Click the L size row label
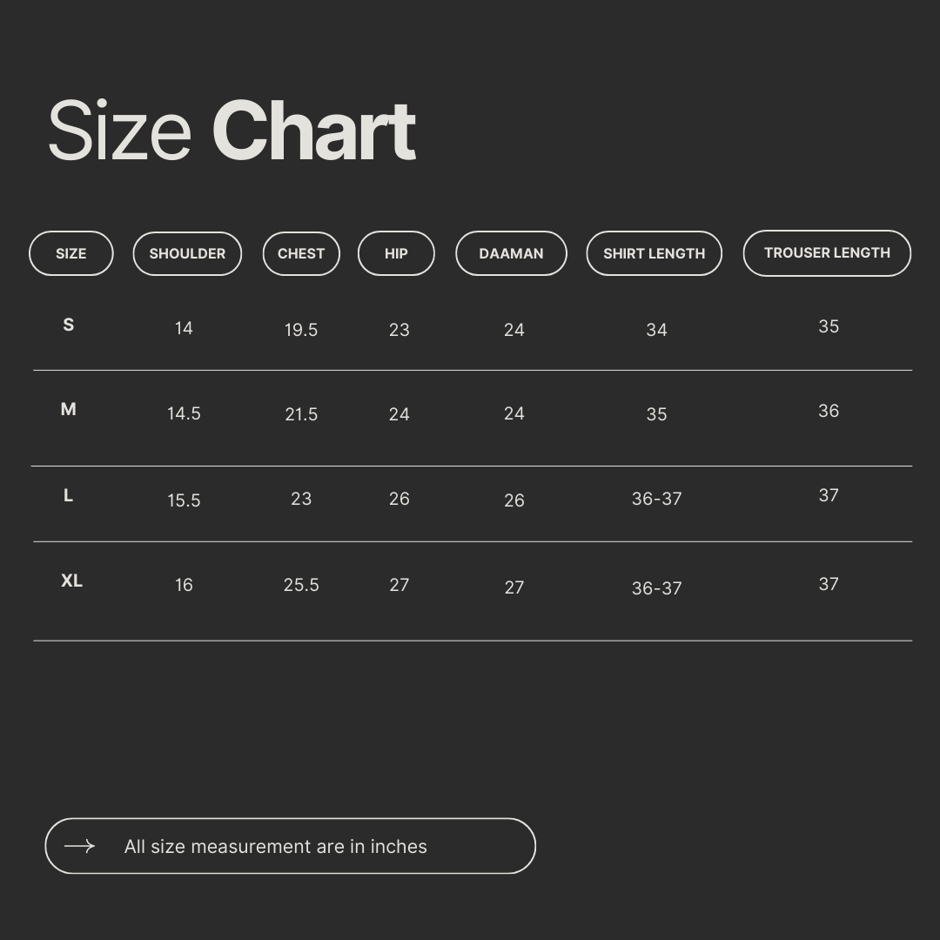940x940 pixels. [69, 495]
